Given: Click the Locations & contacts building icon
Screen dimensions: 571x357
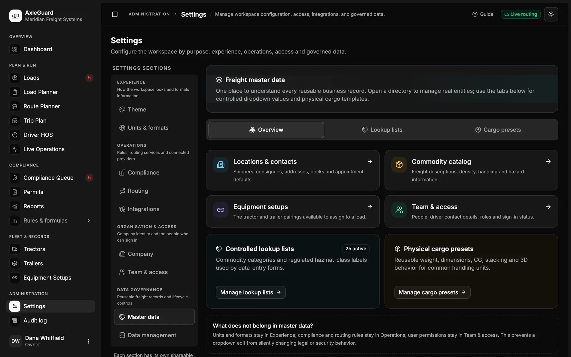Looking at the screenshot, I should point(221,165).
